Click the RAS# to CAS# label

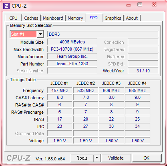click(29, 105)
